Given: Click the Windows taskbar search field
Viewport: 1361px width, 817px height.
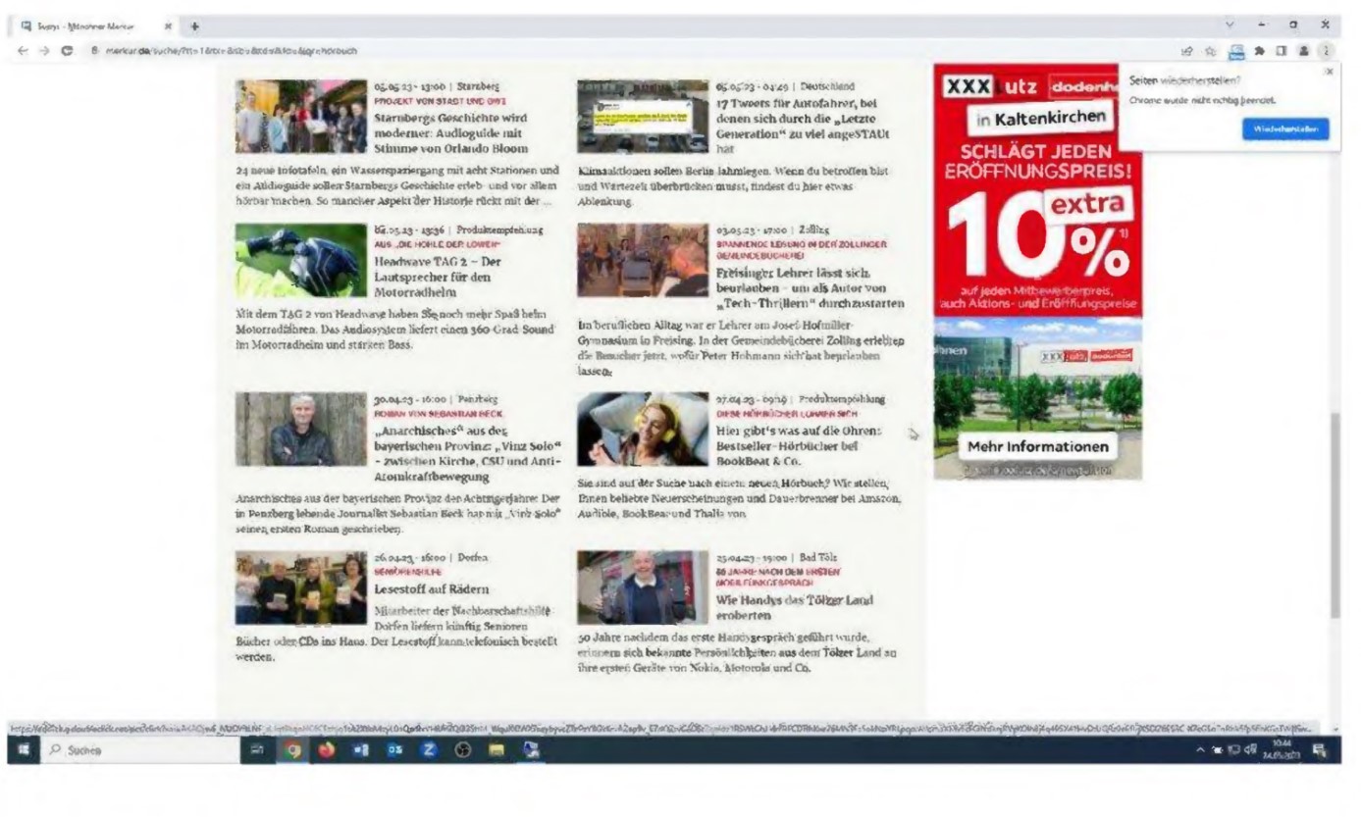Looking at the screenshot, I should click(x=128, y=752).
